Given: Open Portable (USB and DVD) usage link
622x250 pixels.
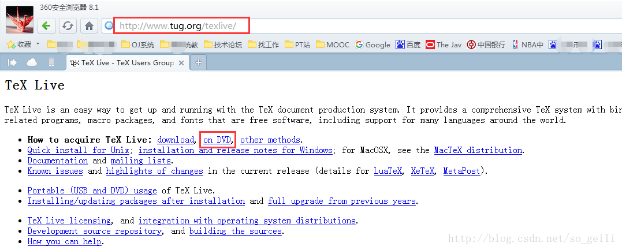Looking at the screenshot, I should pos(92,191).
